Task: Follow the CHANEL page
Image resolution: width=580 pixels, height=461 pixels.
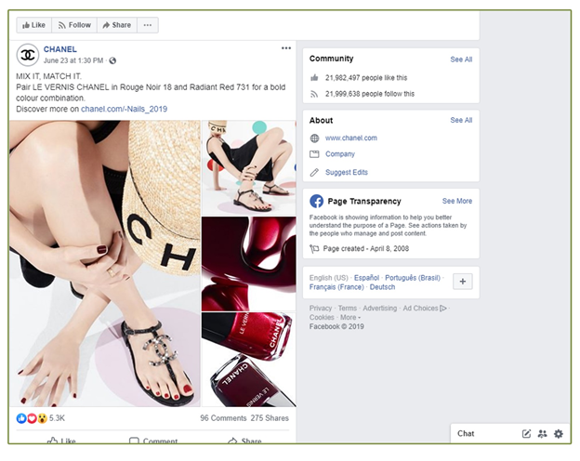Action: (x=74, y=25)
